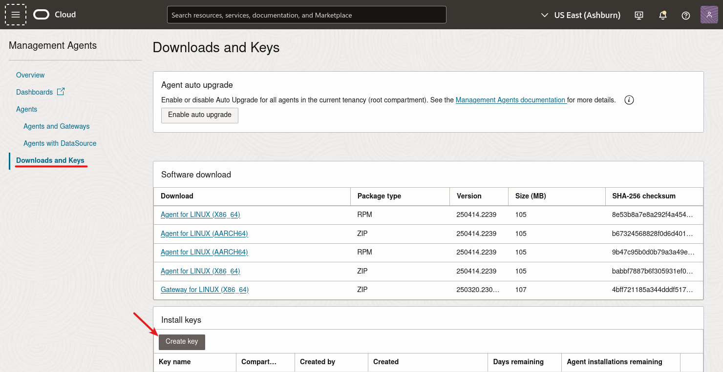Open Agents with DataSource
The width and height of the screenshot is (723, 372).
tap(60, 143)
